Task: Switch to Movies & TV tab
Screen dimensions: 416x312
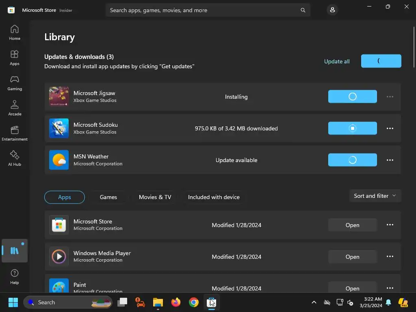Action: click(155, 197)
